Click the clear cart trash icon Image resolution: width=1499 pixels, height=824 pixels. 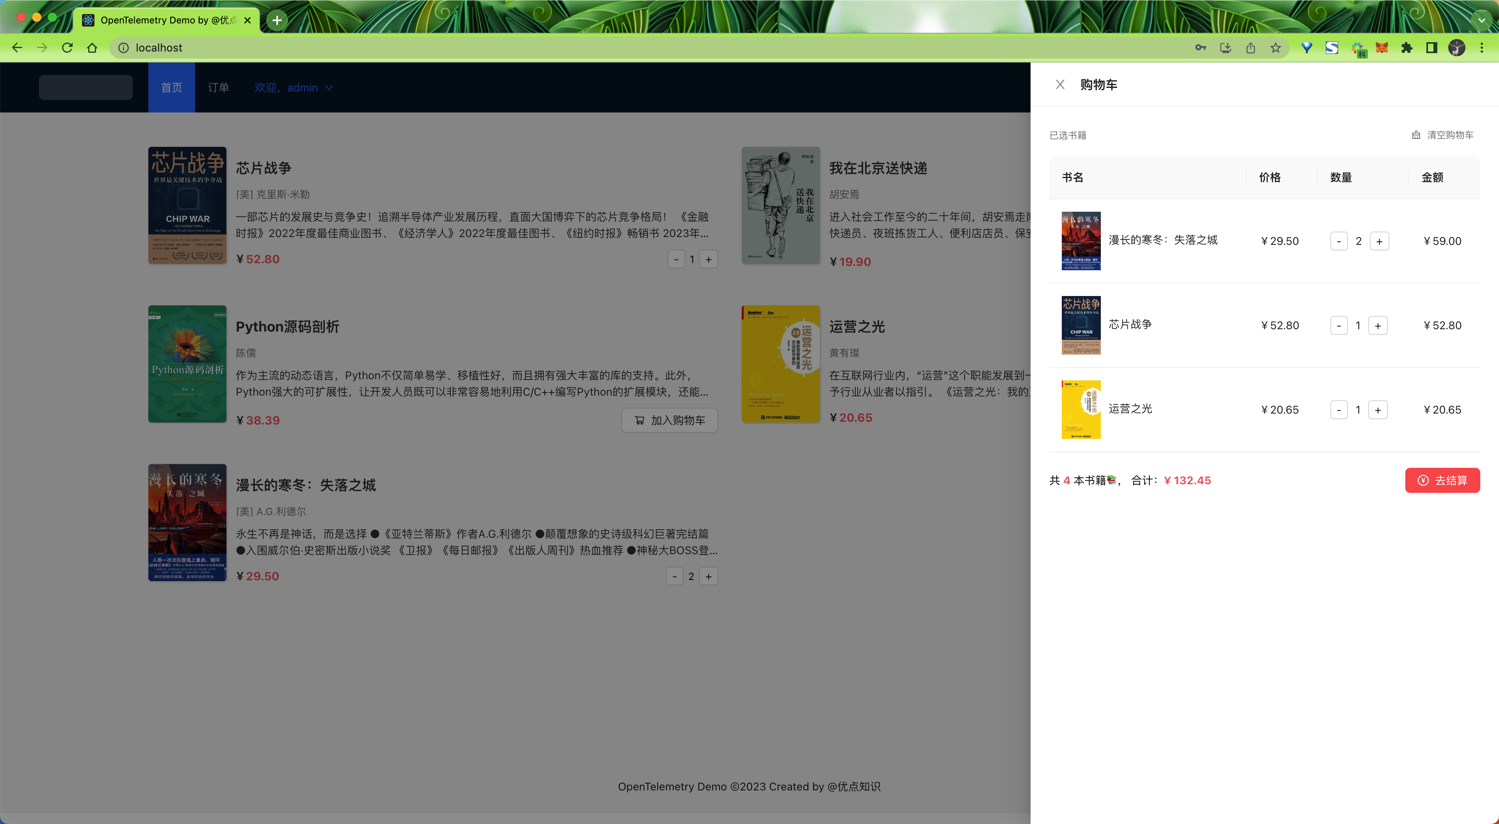click(x=1416, y=135)
